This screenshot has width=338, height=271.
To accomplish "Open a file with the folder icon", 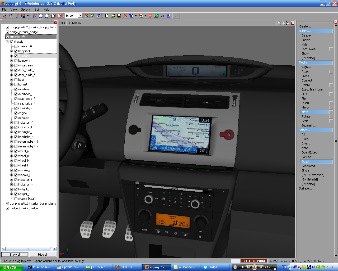I will (x=113, y=16).
